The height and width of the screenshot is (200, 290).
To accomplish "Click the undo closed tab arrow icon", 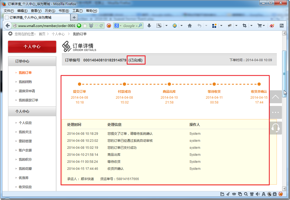I will pos(199,26).
